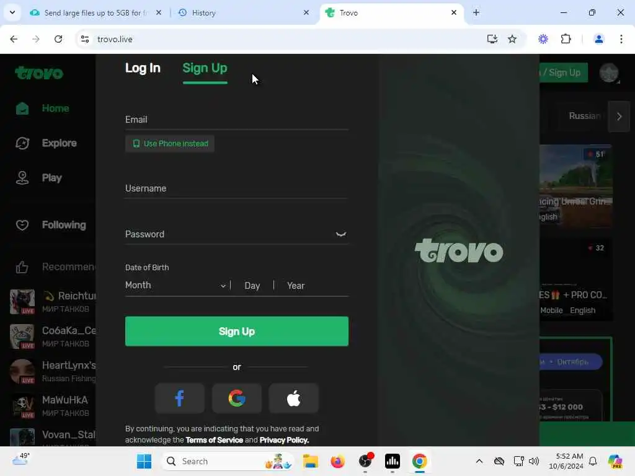Image resolution: width=635 pixels, height=476 pixels.
Task: Open CobaKa_Ce live channel avatar
Action: [x=22, y=337]
